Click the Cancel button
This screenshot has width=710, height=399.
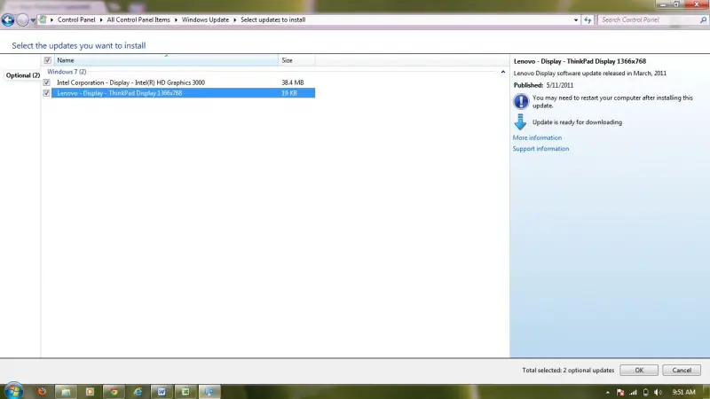pyautogui.click(x=682, y=370)
